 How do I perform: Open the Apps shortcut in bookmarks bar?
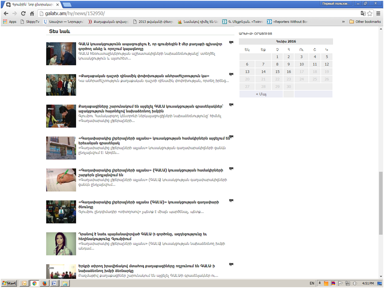(10, 22)
